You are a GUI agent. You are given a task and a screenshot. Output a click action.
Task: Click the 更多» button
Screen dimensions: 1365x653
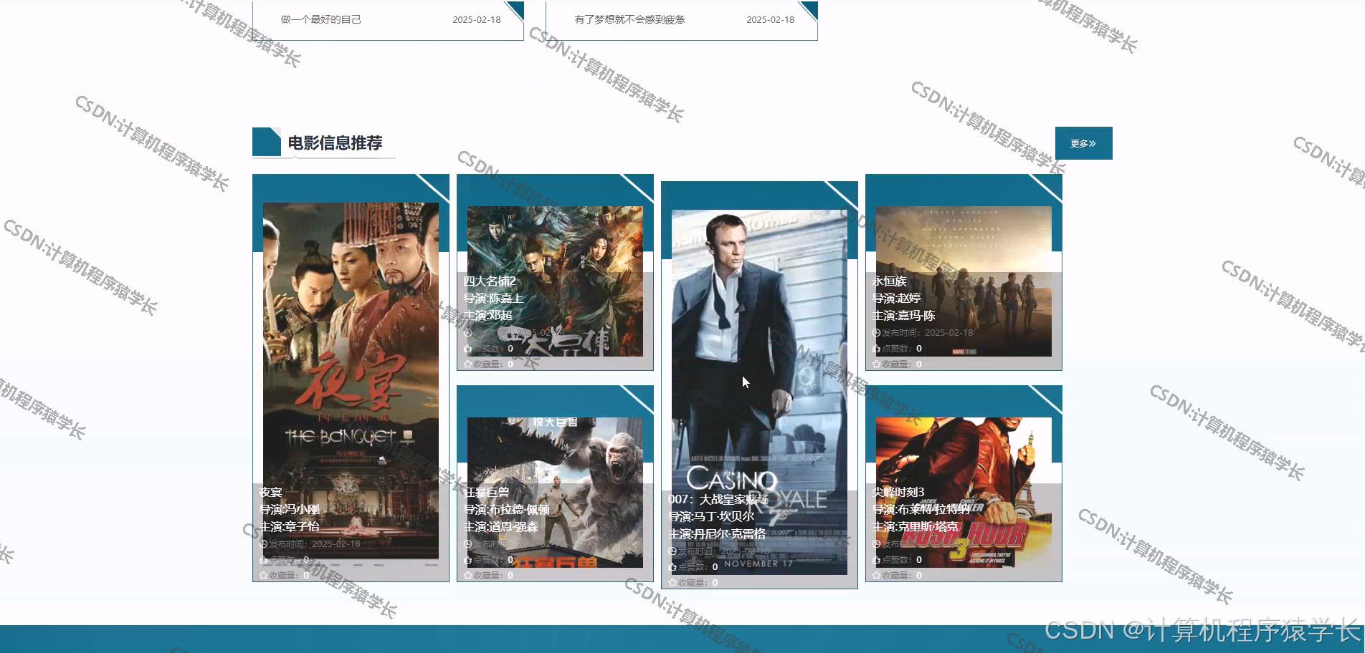[1083, 143]
